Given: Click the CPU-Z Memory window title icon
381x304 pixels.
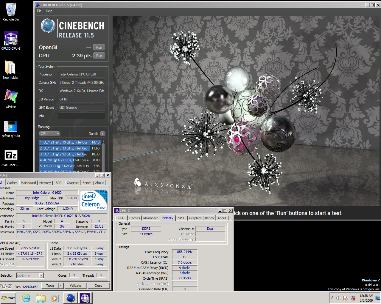Looking at the screenshot, I should pos(117,210).
